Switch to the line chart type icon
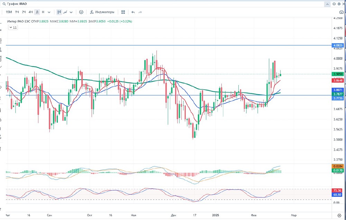This screenshot has width=346, height=220. pos(65,12)
